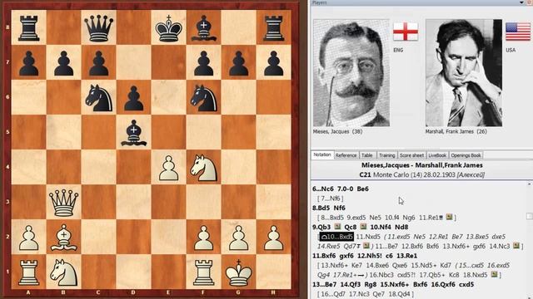Select the white pawn on h2
Viewport: 533px width, 299px height.
pos(274,238)
